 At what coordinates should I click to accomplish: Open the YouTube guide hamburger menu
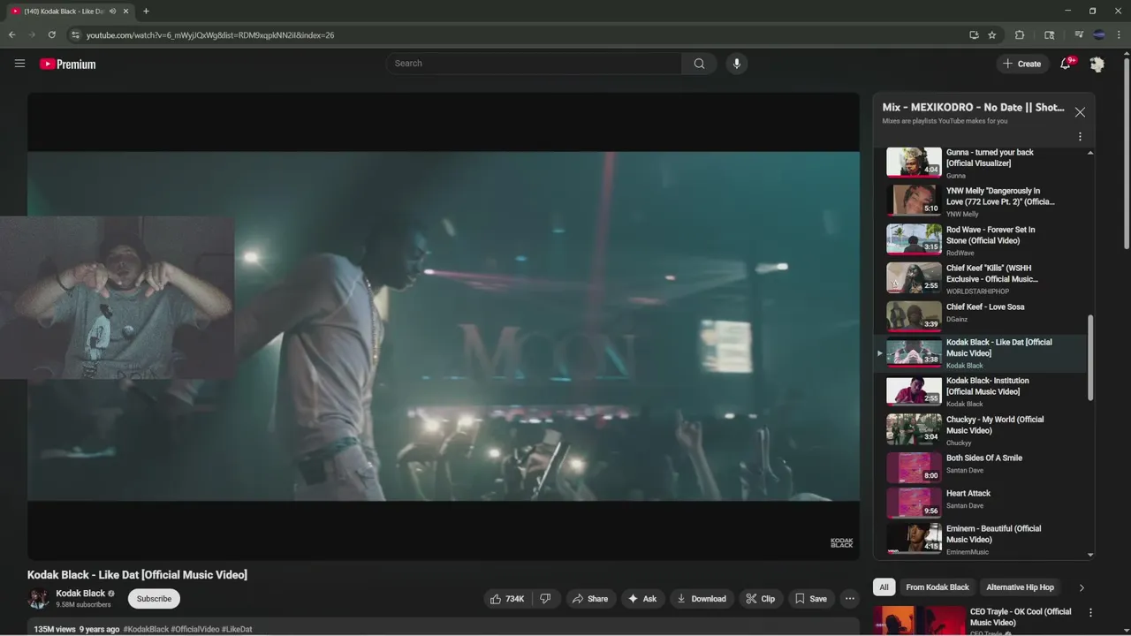coord(19,64)
